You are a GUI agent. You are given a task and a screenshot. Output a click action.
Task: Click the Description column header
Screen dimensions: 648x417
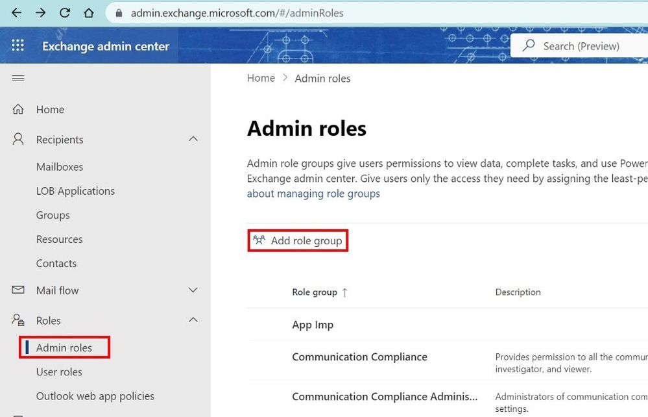518,292
